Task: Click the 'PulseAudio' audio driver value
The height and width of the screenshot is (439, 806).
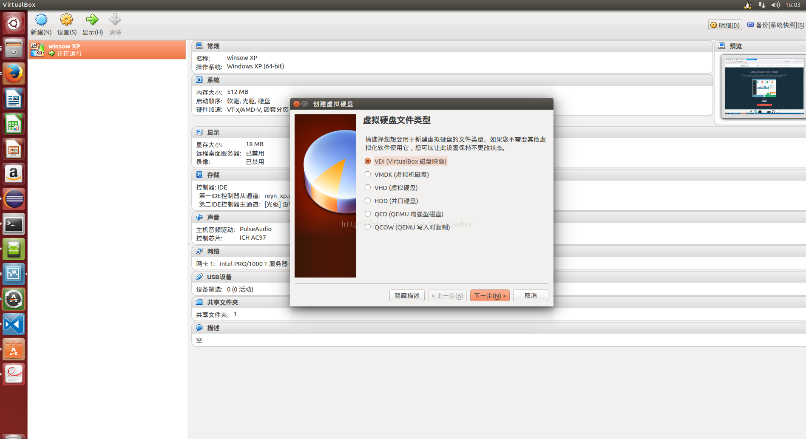Action: (x=255, y=229)
